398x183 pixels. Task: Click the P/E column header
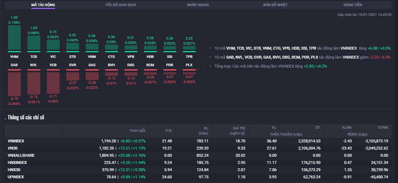click(x=168, y=131)
